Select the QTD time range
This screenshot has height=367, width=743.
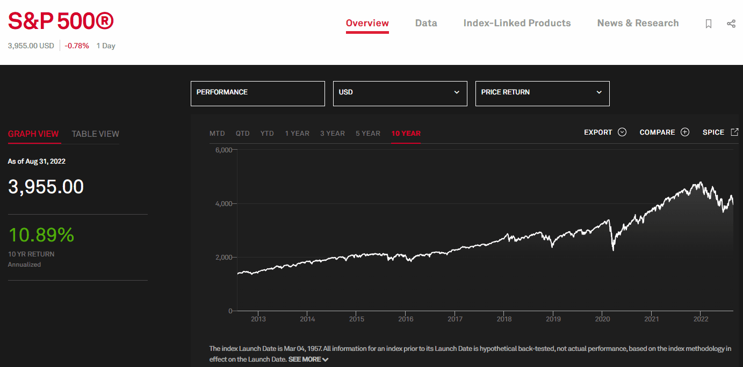(x=242, y=133)
